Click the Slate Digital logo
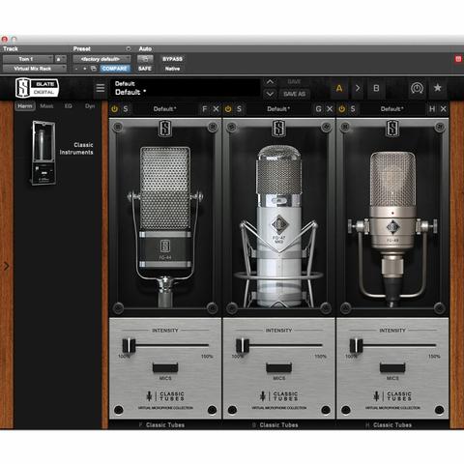This screenshot has height=464, width=464. pos(37,88)
